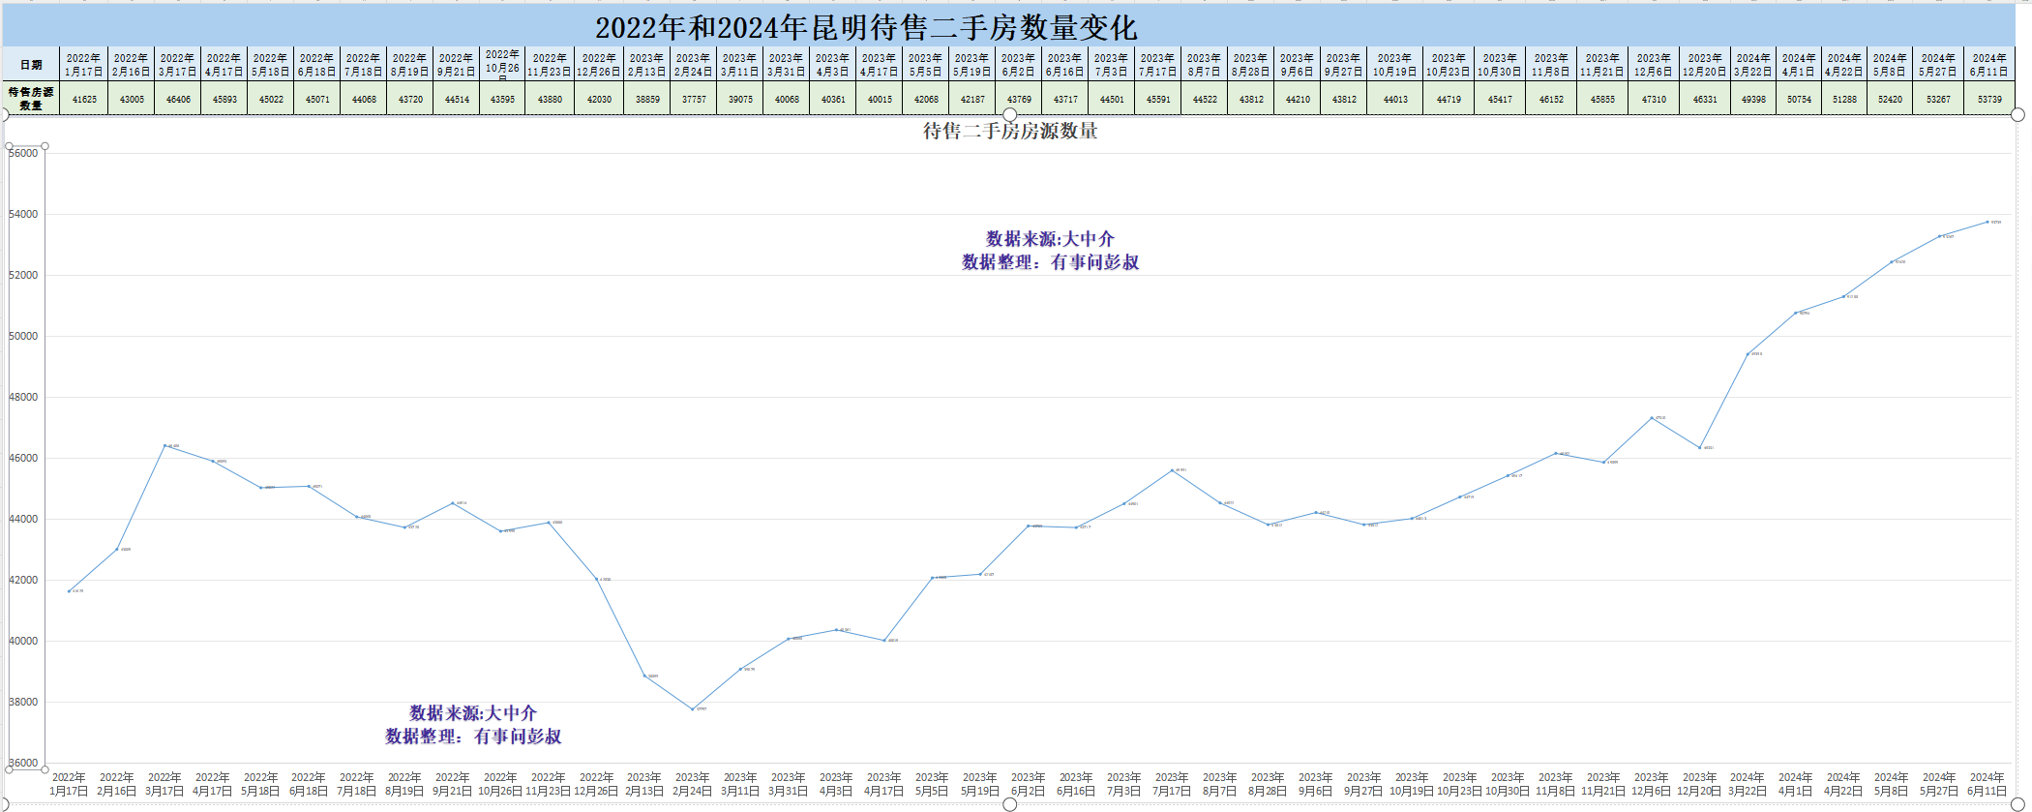Select table cell with value 45022
The image size is (2032, 812).
[271, 99]
